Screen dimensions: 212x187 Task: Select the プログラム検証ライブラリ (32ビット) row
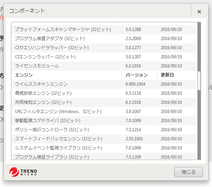[104, 156]
